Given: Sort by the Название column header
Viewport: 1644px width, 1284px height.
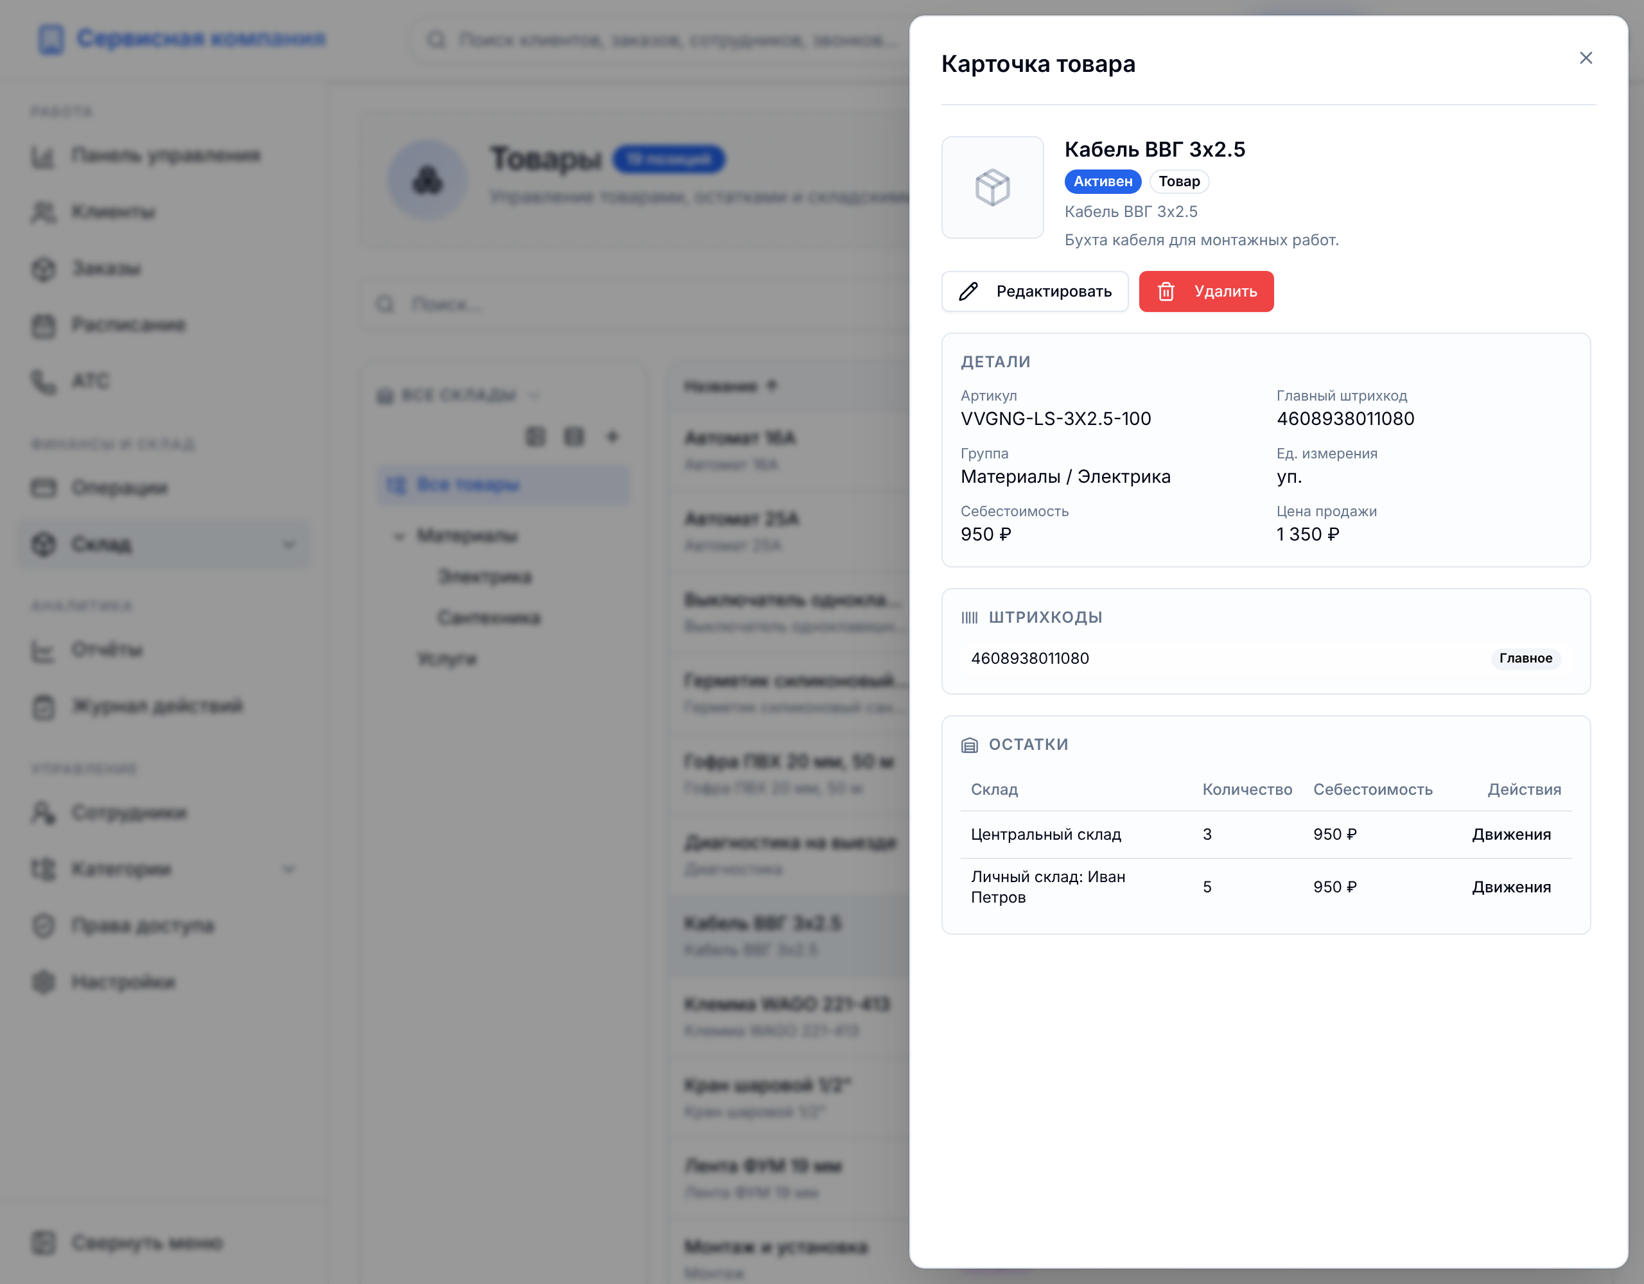Looking at the screenshot, I should (730, 386).
